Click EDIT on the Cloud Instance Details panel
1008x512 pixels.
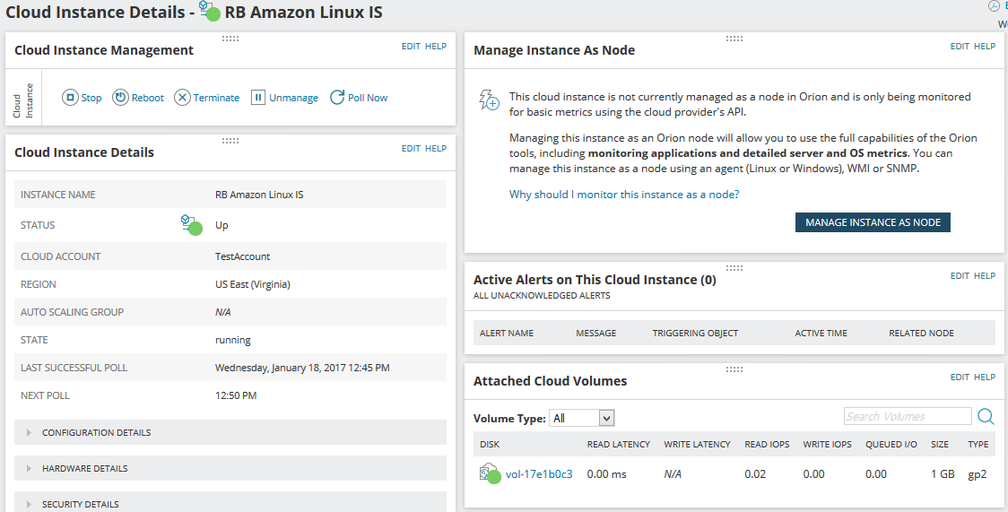pos(411,148)
